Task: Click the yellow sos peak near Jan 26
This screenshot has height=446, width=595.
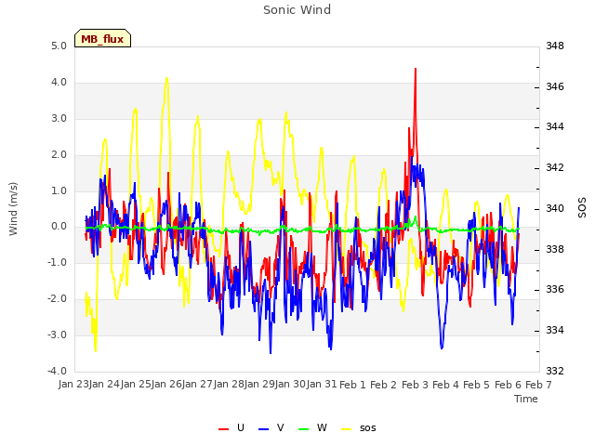Action: point(166,79)
